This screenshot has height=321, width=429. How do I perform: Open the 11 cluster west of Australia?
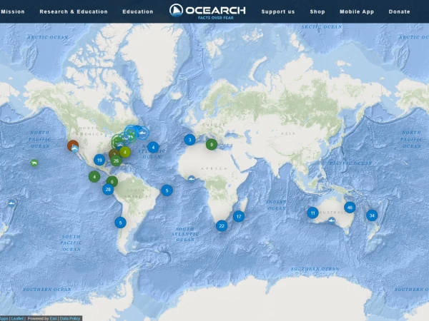[312, 213]
